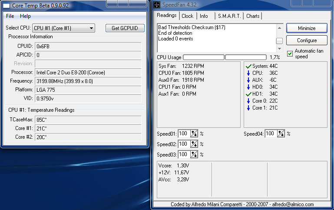This screenshot has width=334, height=210.
Task: Open the File menu in Core Temp
Action: [x=10, y=16]
